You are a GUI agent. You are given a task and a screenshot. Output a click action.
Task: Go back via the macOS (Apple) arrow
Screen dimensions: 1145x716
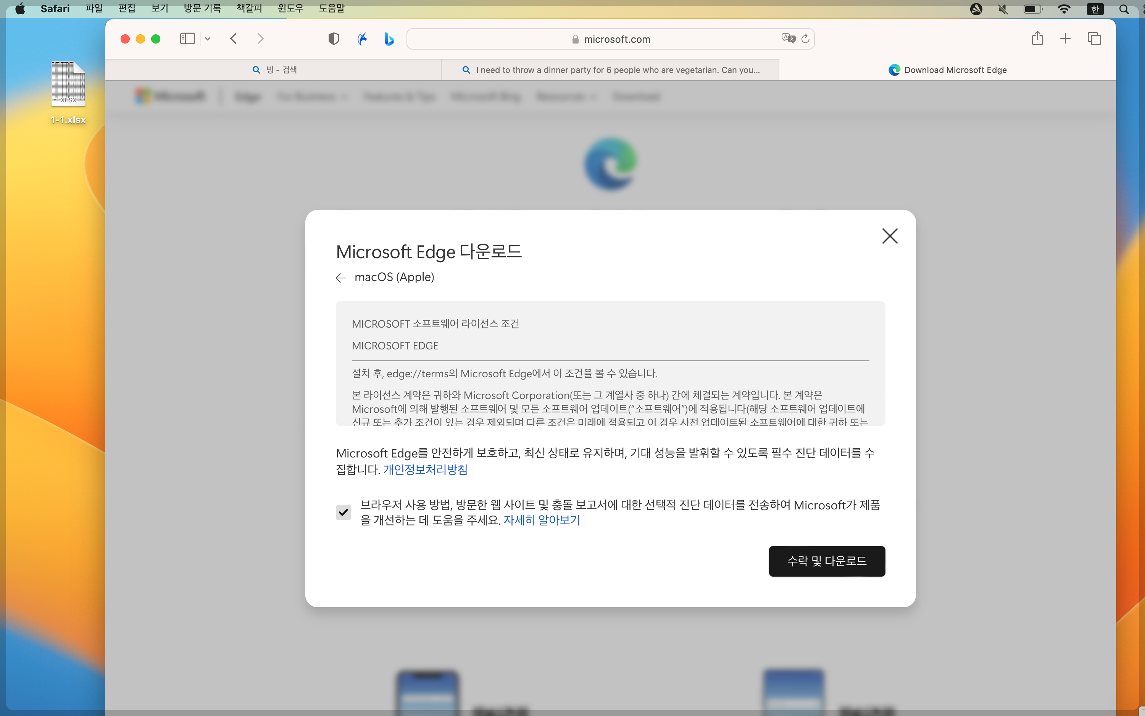coord(341,278)
